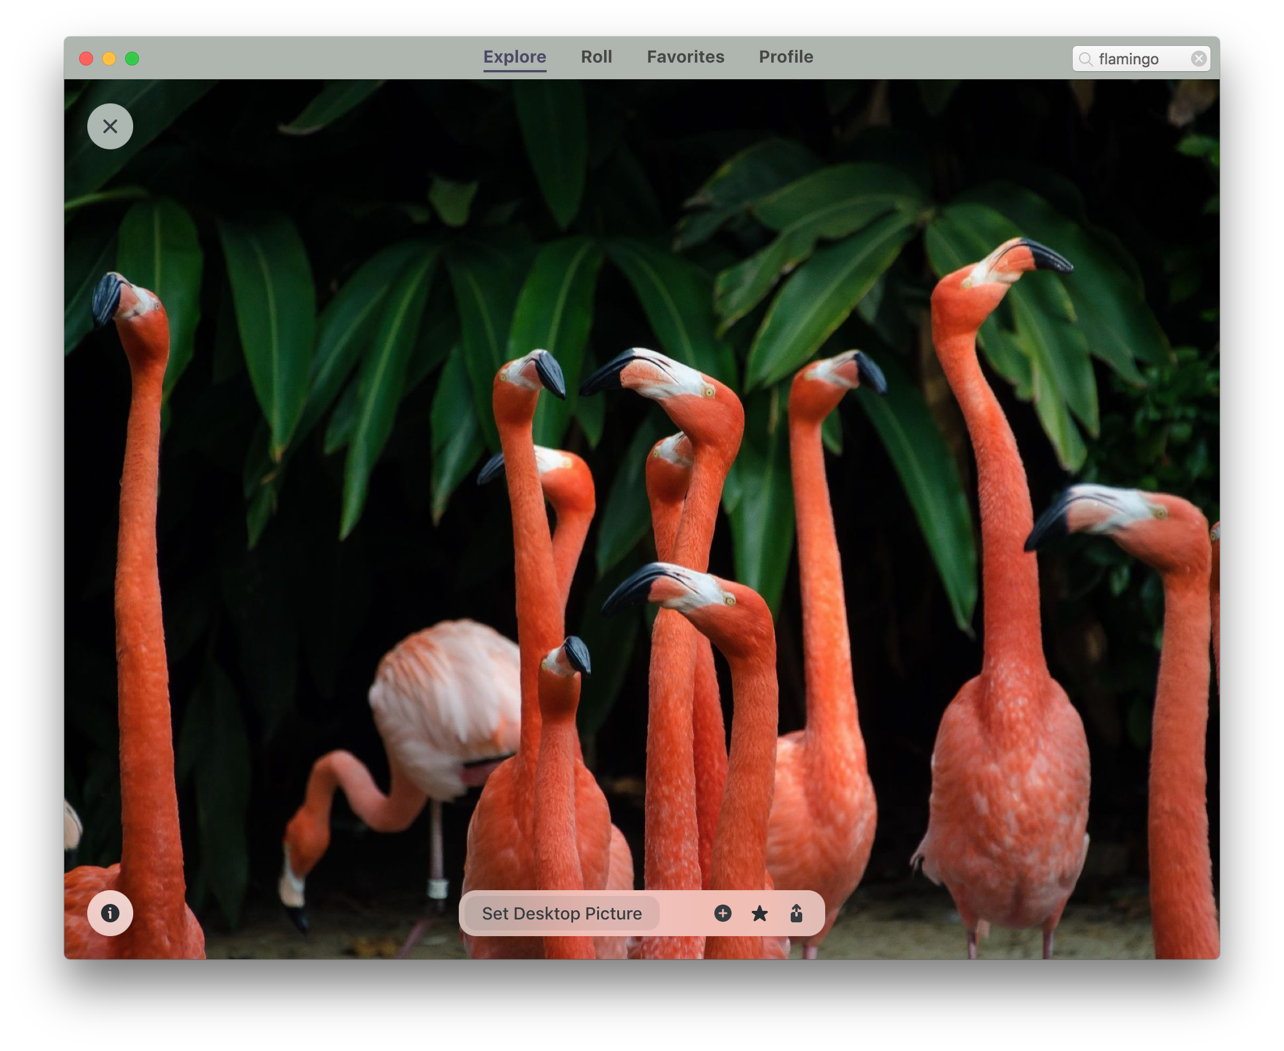Close the photo preview with the X button
Screen dimensions: 1284x1051
click(110, 126)
